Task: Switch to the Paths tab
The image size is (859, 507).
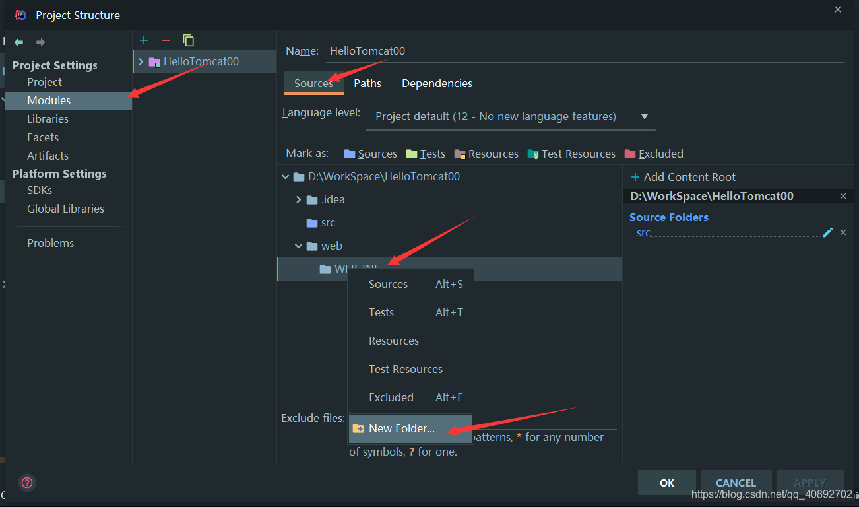Action: 367,83
